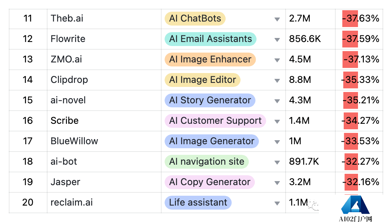Open the category dropdown arrow for ai-novel
Viewport: 392px width, 222px height.
277,101
